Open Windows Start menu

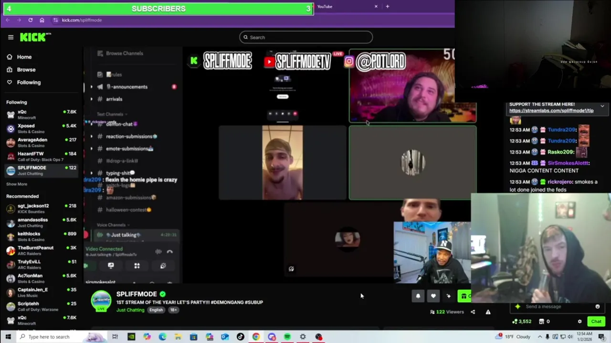pyautogui.click(x=8, y=337)
